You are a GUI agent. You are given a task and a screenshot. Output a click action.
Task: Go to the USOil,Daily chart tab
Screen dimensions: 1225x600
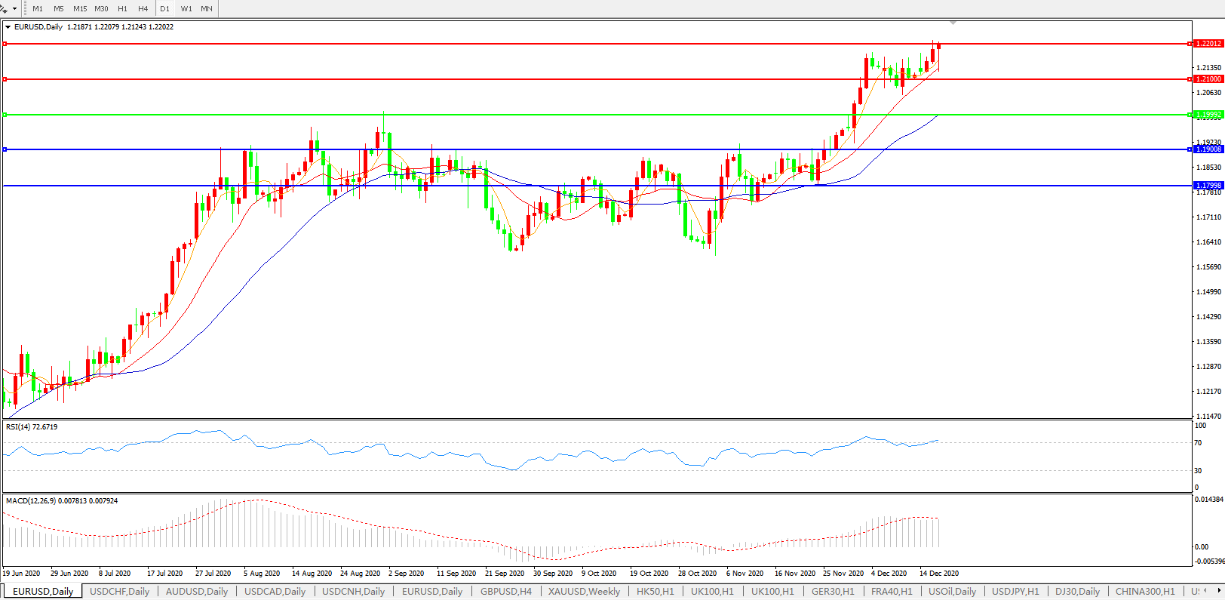(952, 592)
